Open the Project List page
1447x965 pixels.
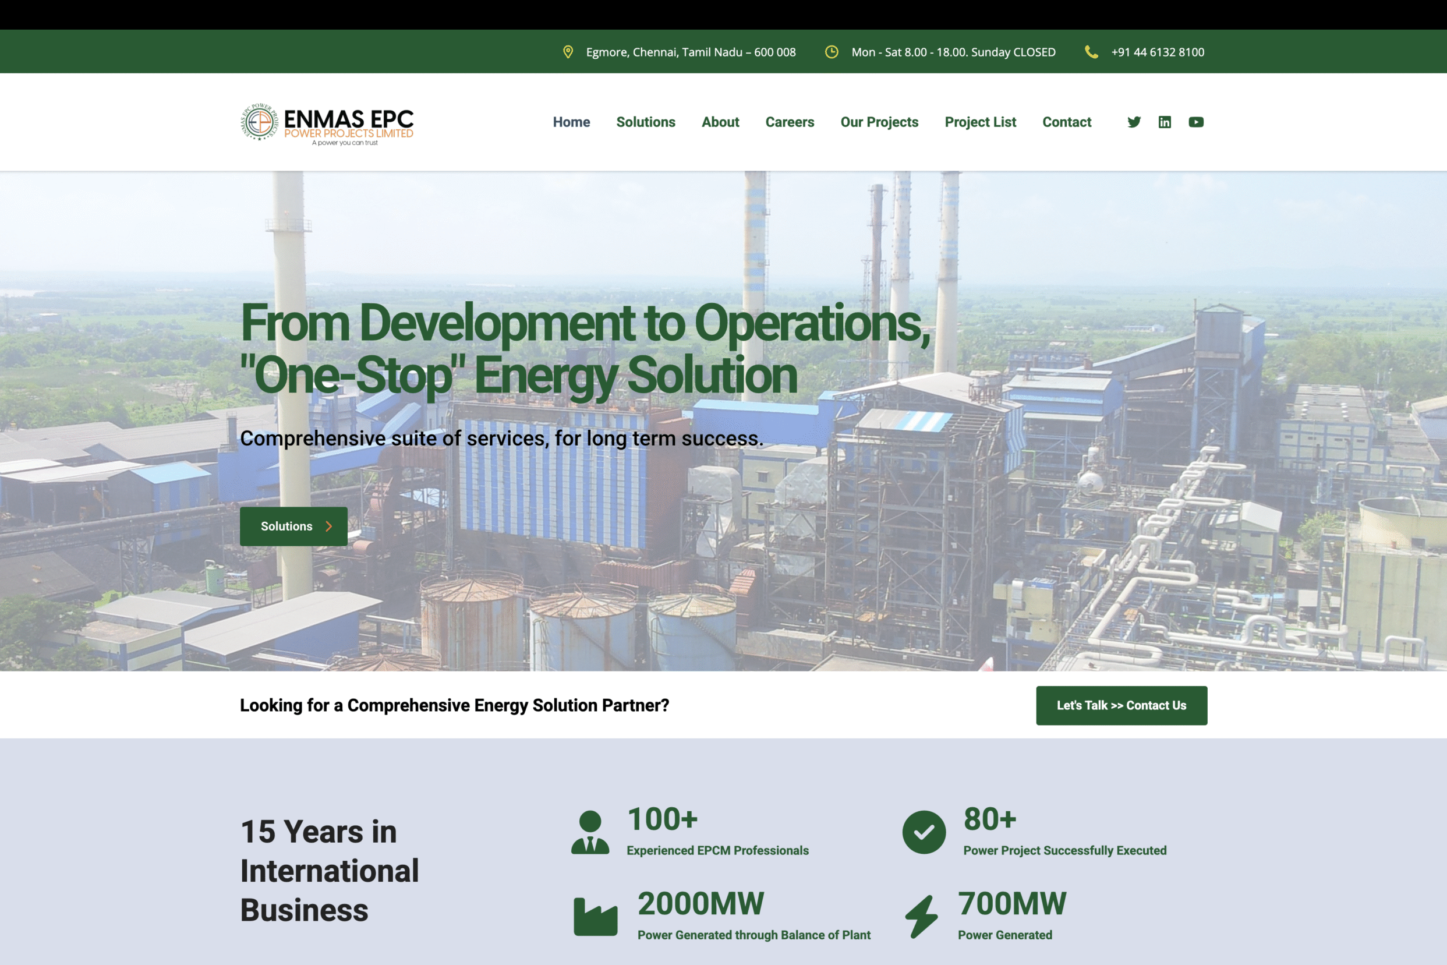coord(980,122)
